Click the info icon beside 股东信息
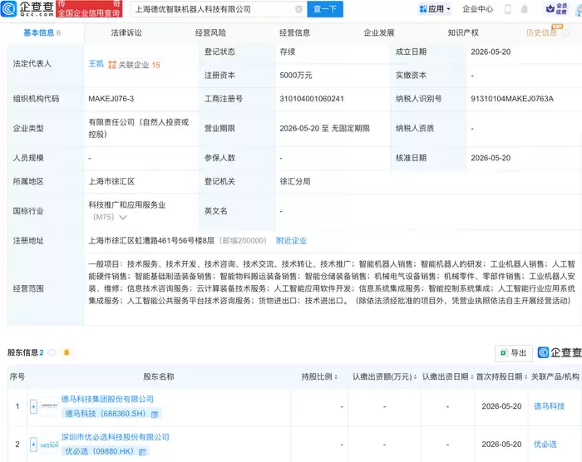 52,352
